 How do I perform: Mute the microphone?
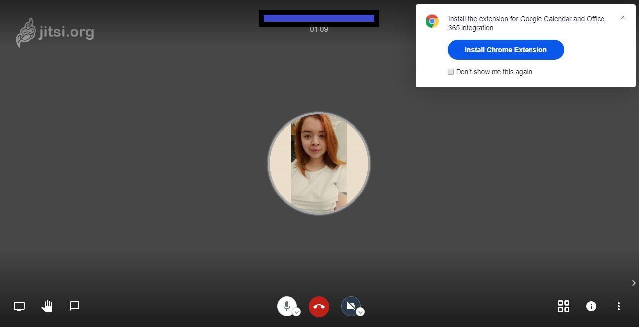[286, 306]
